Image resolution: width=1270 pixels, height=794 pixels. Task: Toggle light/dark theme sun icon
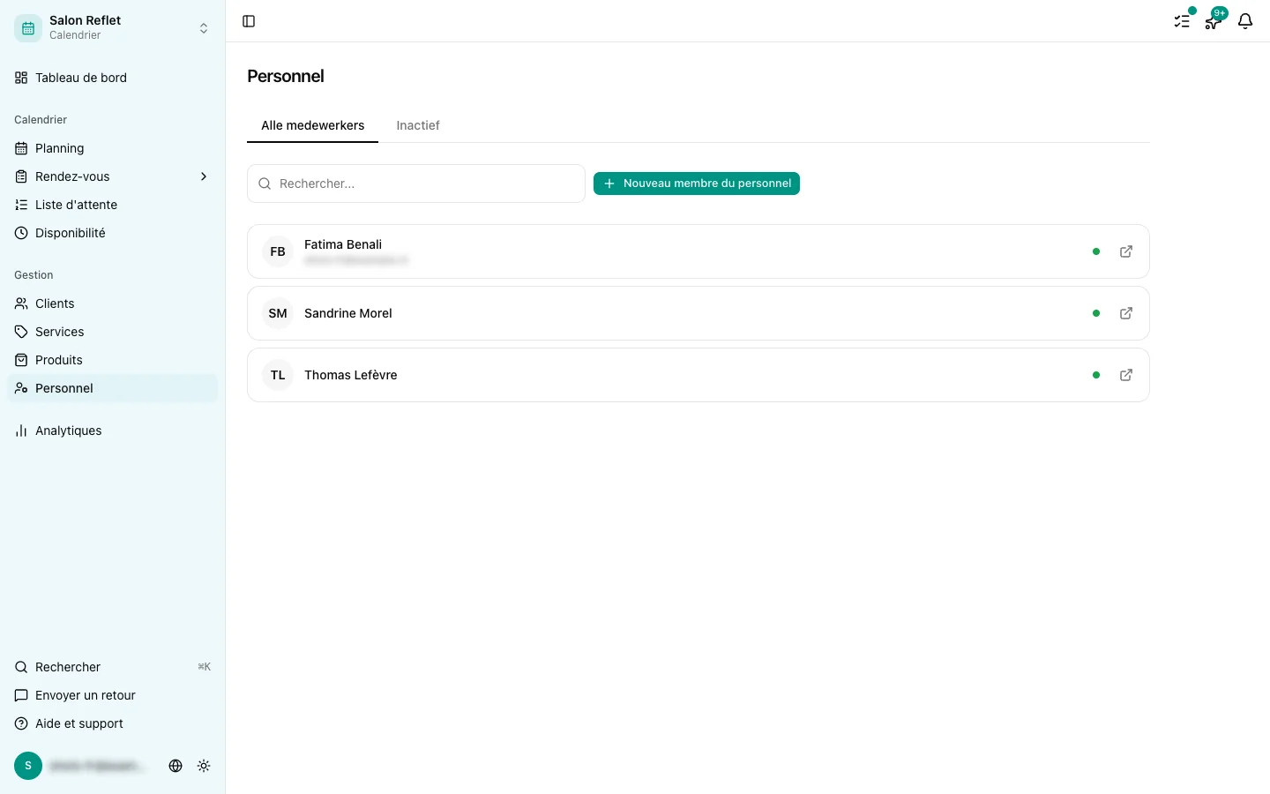(x=204, y=766)
